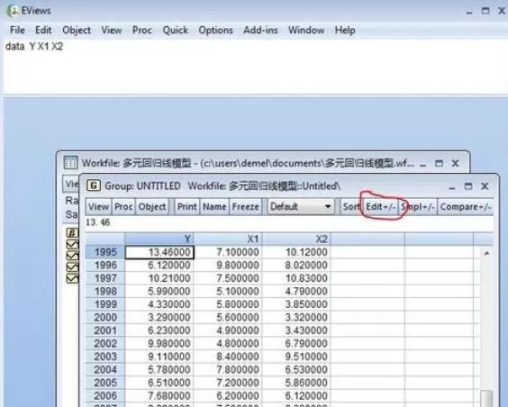
Task: Click the Print button in Group window
Action: point(186,206)
